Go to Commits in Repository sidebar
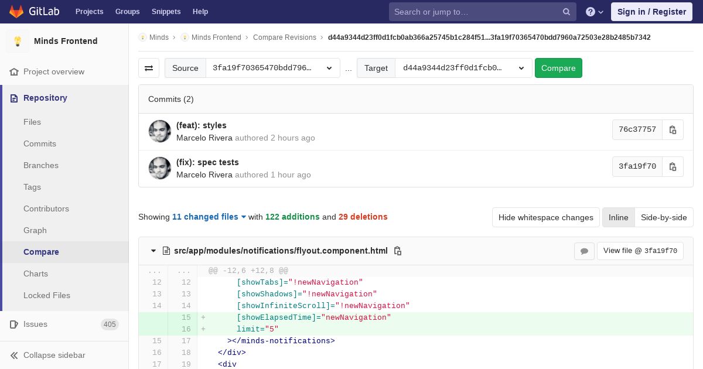The image size is (703, 369). click(40, 143)
